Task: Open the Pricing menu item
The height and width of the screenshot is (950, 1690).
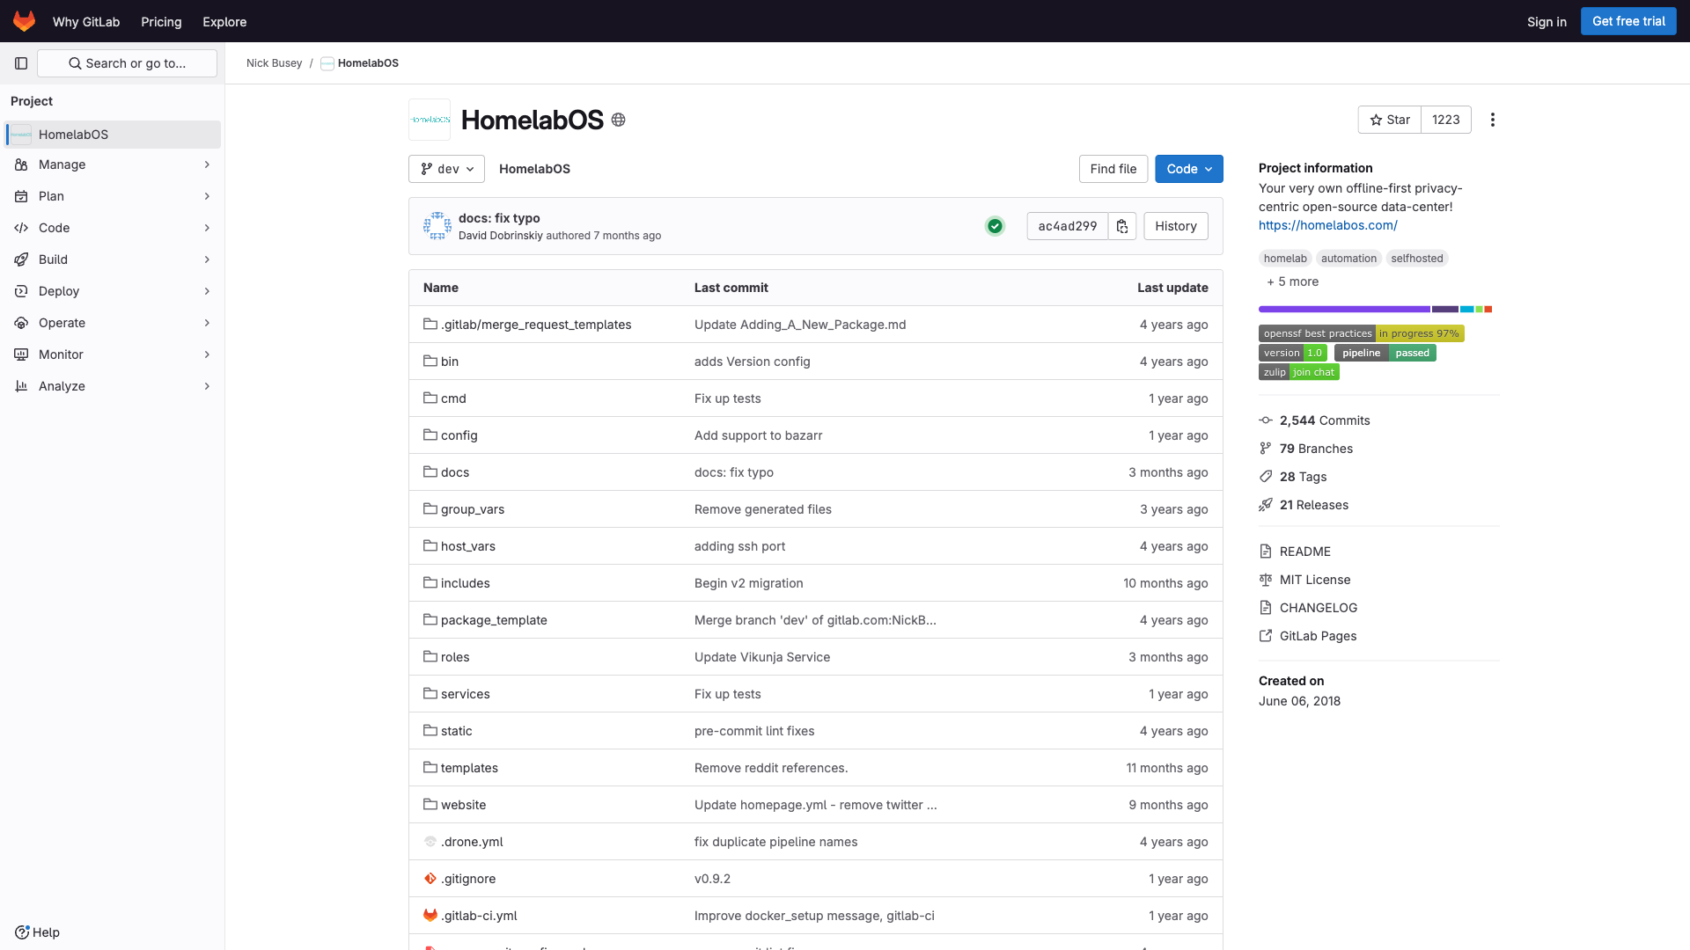Action: click(x=161, y=21)
